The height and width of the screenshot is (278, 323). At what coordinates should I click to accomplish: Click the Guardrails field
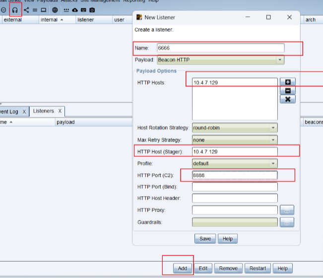(235, 222)
